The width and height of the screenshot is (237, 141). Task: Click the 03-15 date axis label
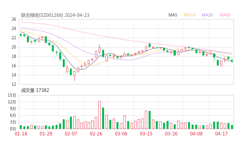click(x=146, y=134)
